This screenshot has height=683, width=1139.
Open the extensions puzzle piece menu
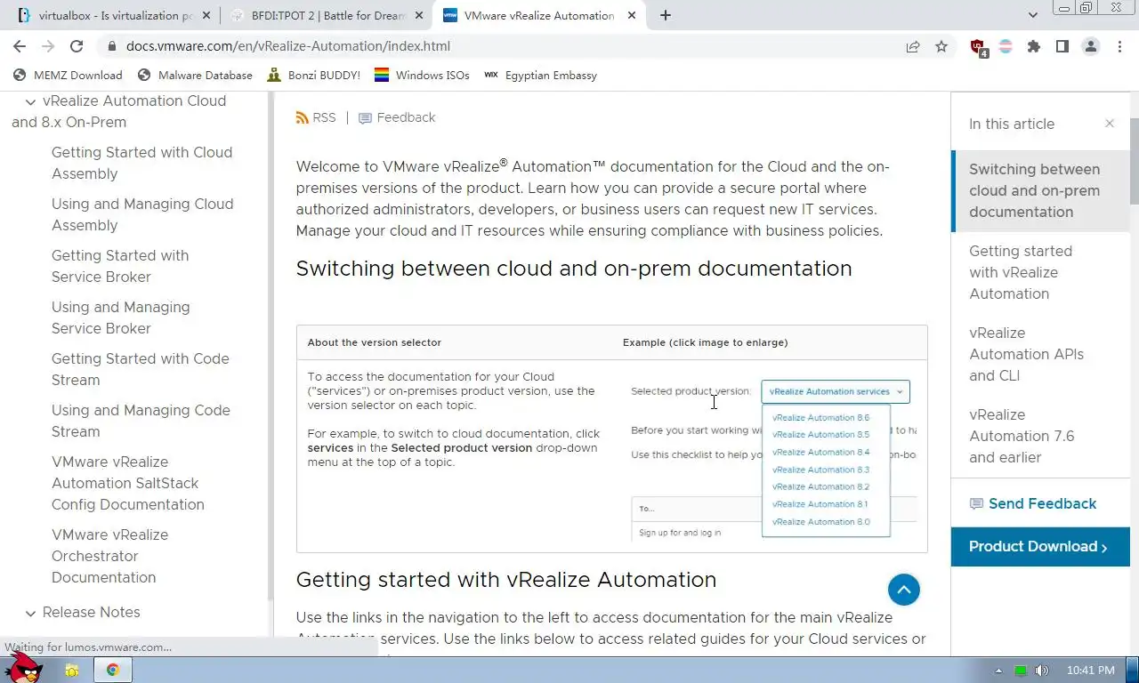pyautogui.click(x=1033, y=46)
